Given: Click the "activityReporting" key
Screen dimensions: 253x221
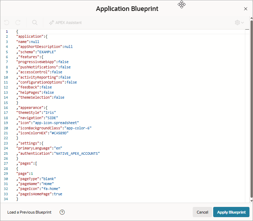Looking at the screenshot, I should (x=38, y=77).
